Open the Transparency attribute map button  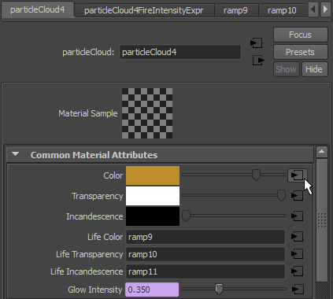(297, 196)
